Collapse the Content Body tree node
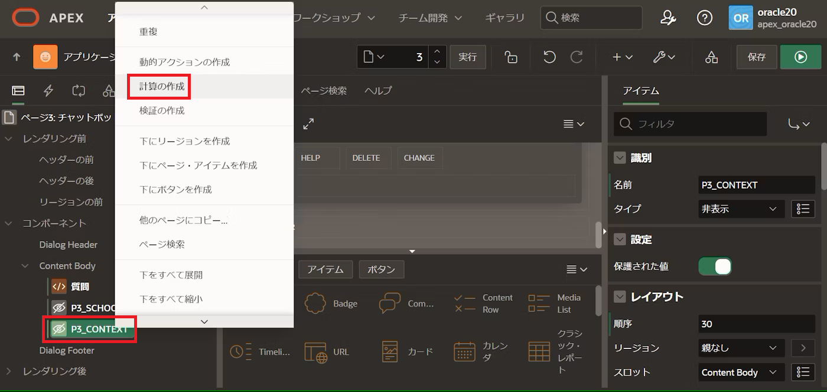 [25, 266]
